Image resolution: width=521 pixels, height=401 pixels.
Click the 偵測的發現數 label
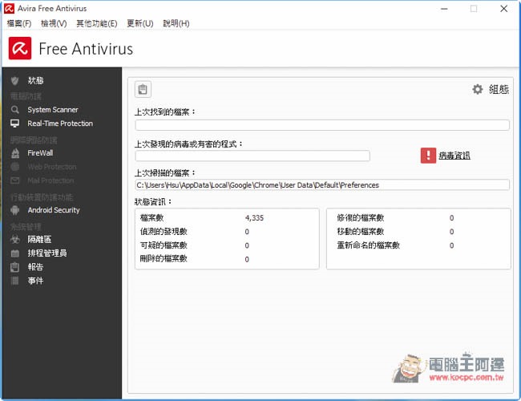pos(164,232)
